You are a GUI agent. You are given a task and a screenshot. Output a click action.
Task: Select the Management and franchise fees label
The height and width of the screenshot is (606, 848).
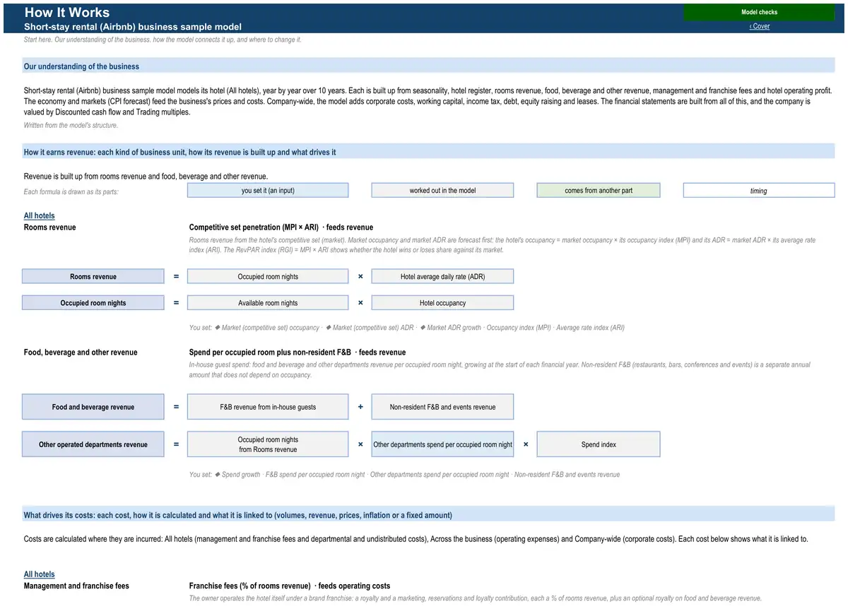pyautogui.click(x=76, y=586)
